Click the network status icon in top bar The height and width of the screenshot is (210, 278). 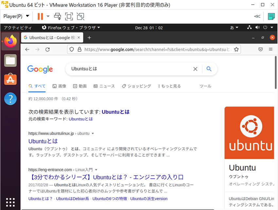250,28
